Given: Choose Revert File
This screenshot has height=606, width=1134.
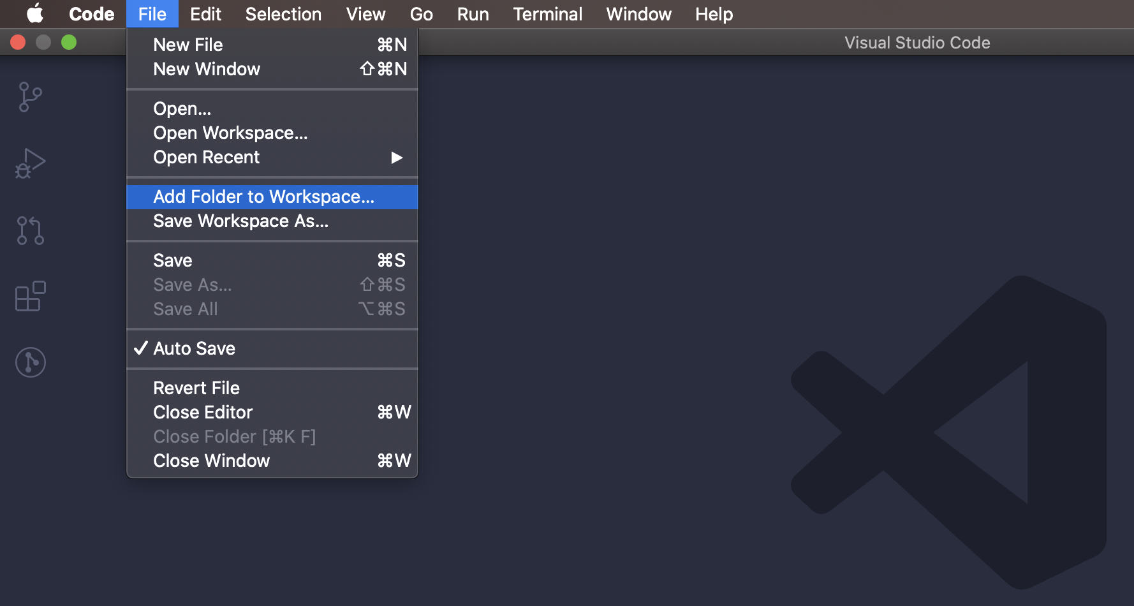Looking at the screenshot, I should coord(272,388).
